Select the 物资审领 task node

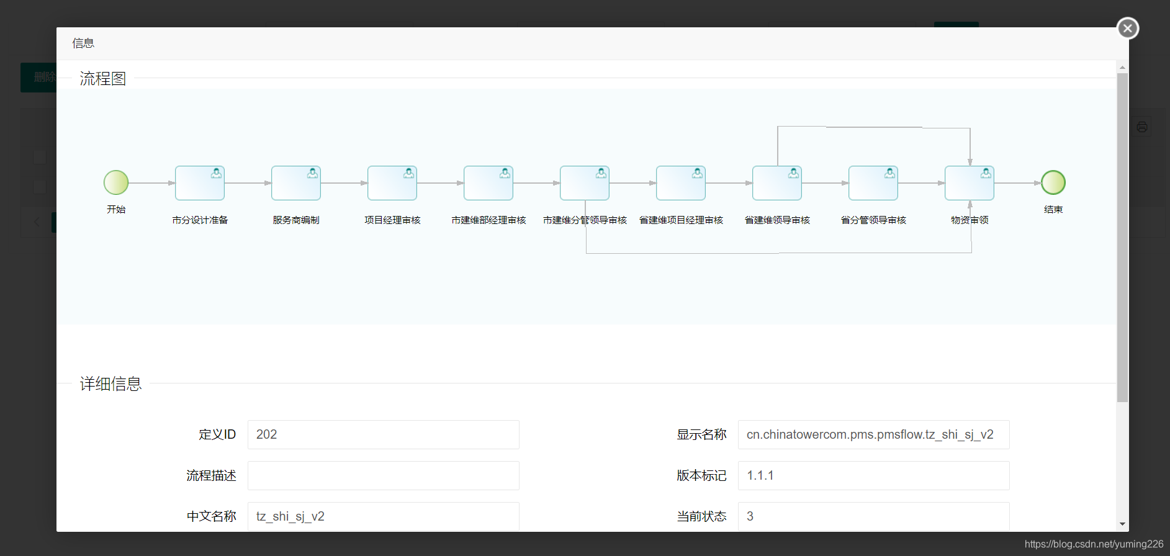click(x=970, y=183)
